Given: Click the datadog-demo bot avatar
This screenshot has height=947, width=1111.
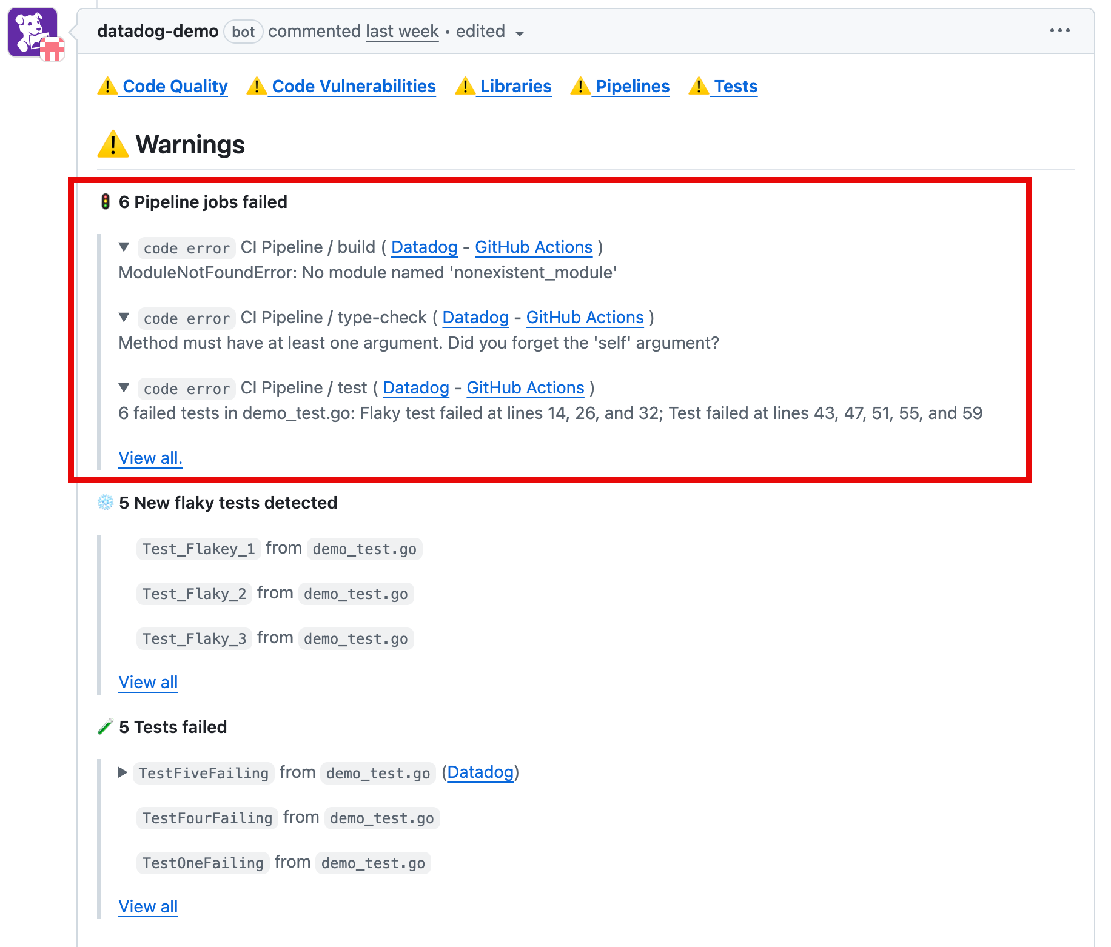Looking at the screenshot, I should (x=33, y=32).
